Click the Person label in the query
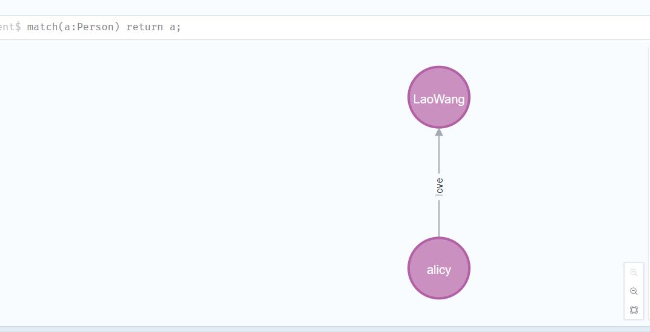 pyautogui.click(x=95, y=27)
